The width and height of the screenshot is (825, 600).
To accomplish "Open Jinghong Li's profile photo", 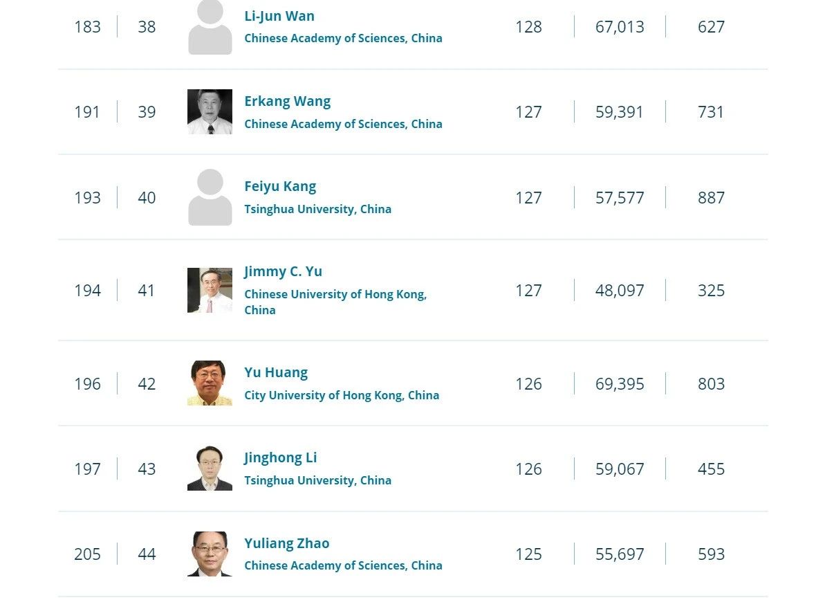I will click(210, 469).
